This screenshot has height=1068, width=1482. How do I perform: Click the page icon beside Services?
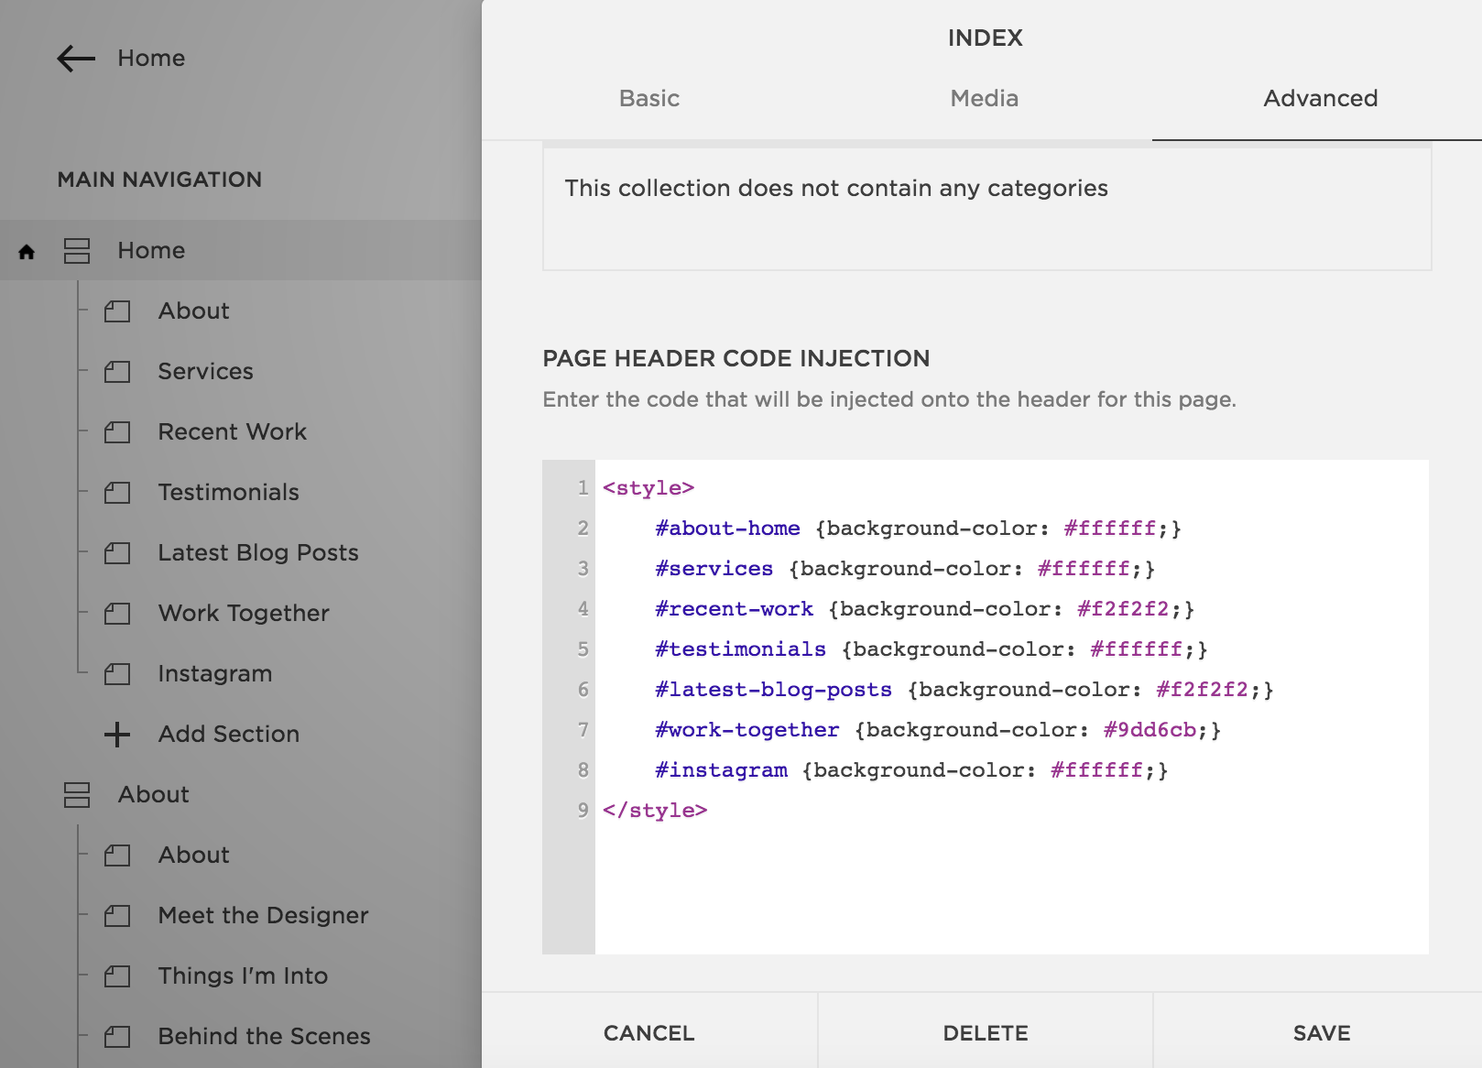coord(117,372)
